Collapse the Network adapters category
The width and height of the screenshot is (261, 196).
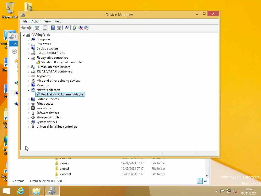(29, 90)
